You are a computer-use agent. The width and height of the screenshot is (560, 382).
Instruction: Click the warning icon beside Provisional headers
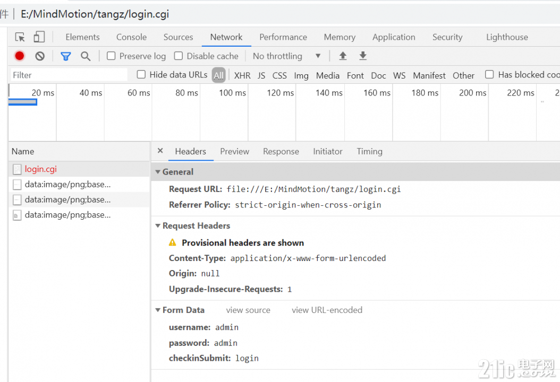point(173,242)
